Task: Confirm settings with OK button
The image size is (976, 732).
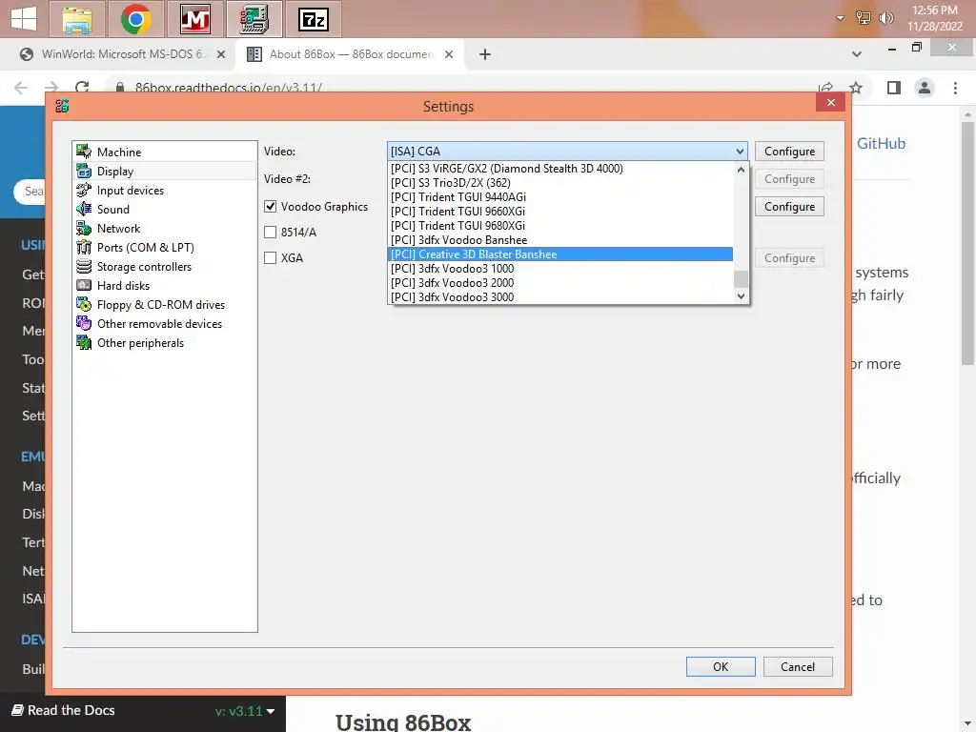Action: (721, 666)
